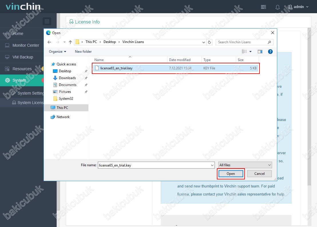Viewport: 317px width, 227px height.
Task: Click the Desktop pin icon
Action: pyautogui.click(x=86, y=71)
